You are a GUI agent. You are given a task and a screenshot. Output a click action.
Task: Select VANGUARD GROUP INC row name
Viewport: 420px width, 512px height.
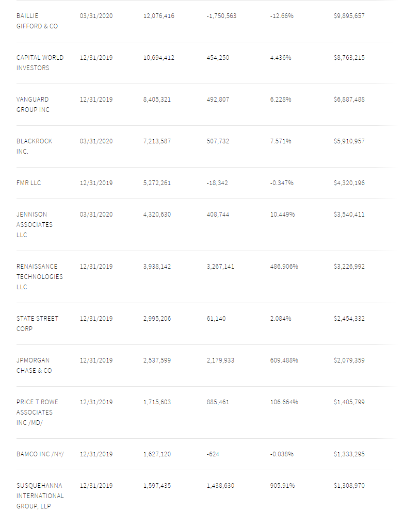click(x=33, y=105)
